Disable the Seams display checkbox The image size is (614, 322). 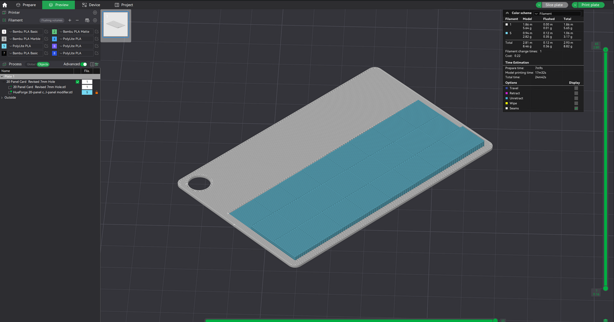coord(576,108)
